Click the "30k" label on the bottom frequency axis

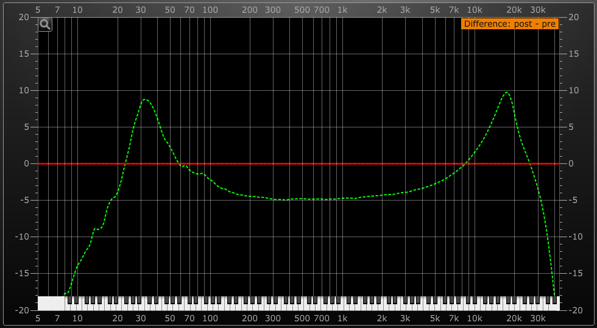point(538,318)
